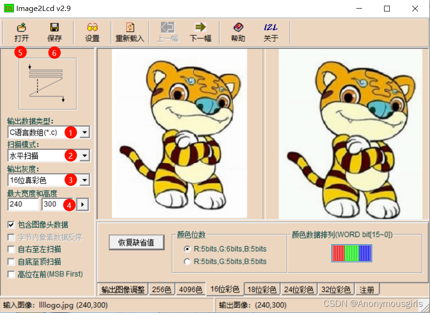Expand the 输出数据类型 dropdown arrow
This screenshot has width=430, height=313.
(85, 132)
